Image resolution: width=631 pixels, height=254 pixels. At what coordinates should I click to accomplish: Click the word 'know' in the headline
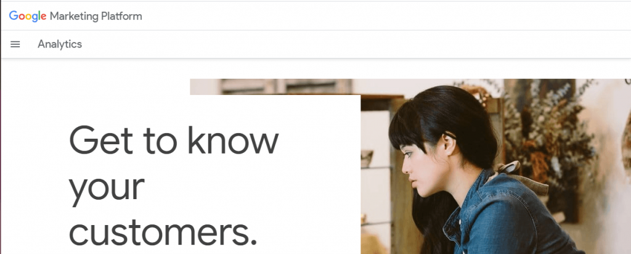[233, 140]
